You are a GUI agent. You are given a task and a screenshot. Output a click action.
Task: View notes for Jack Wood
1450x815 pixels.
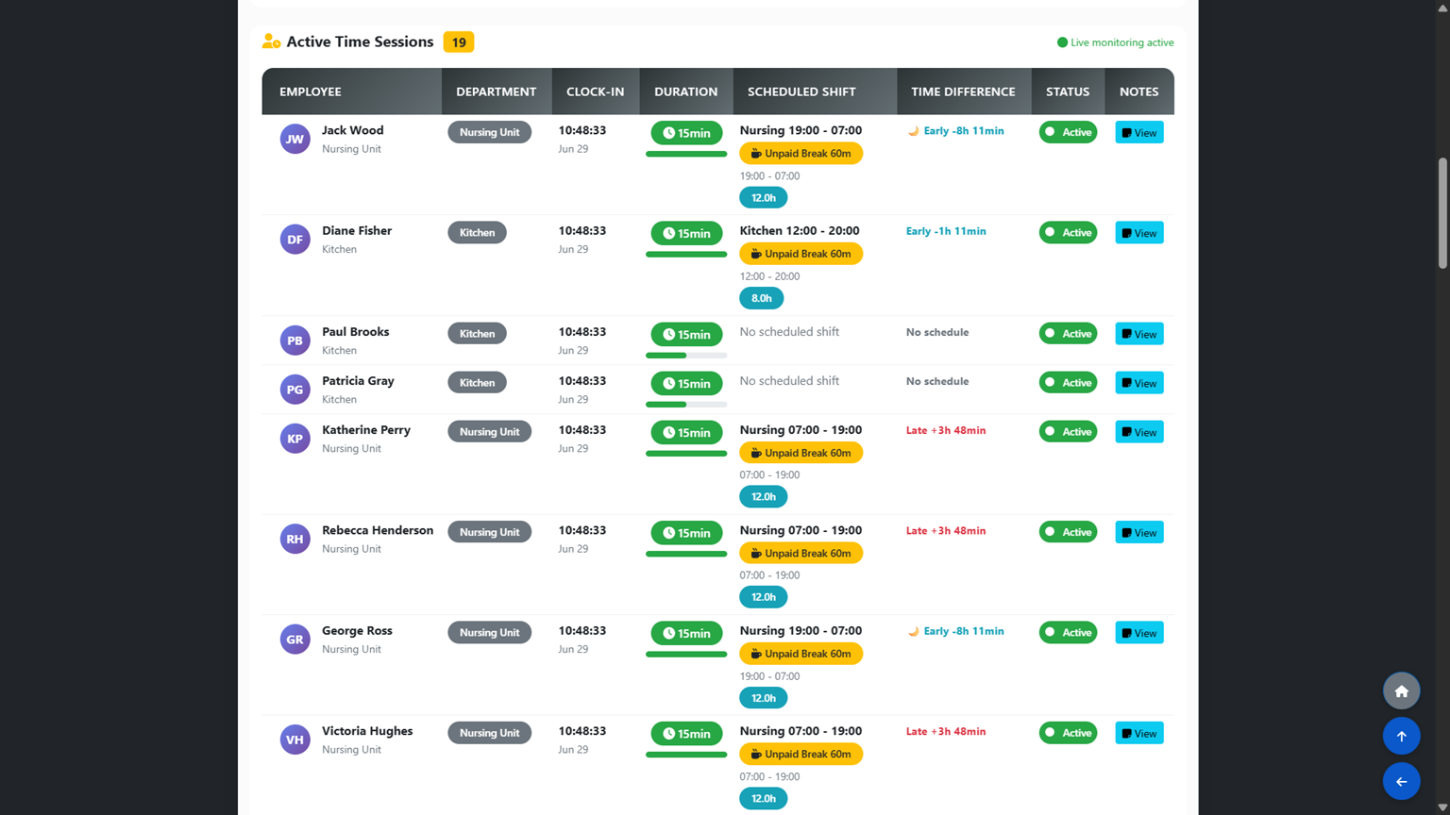click(1139, 132)
